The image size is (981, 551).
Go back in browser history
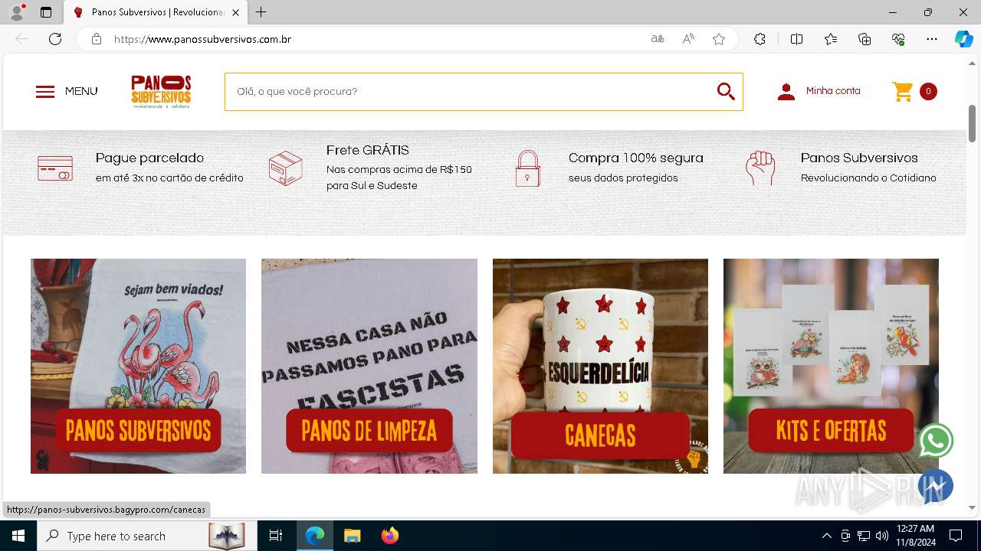tap(21, 39)
